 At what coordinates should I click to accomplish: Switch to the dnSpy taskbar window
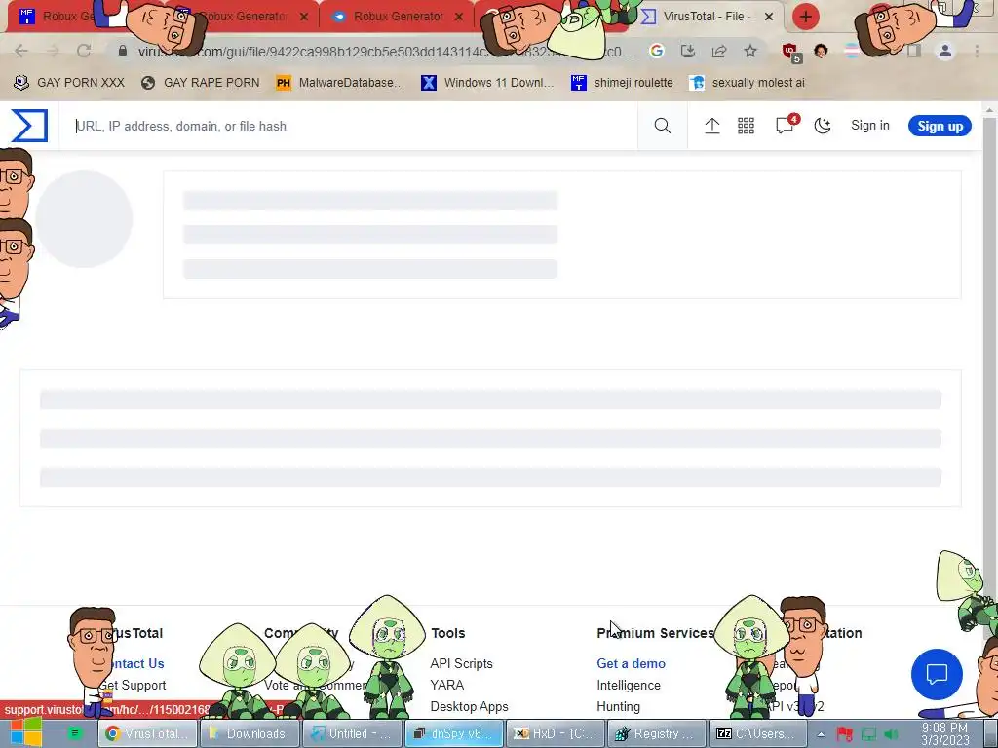pyautogui.click(x=454, y=734)
